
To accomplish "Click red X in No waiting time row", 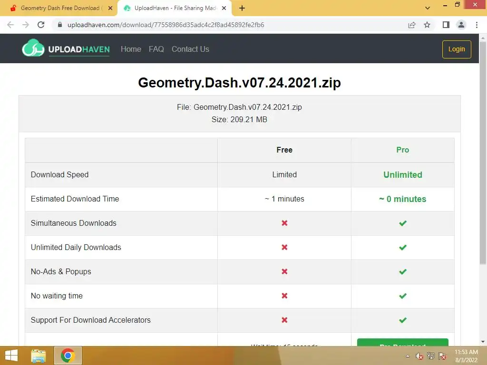I will click(284, 296).
